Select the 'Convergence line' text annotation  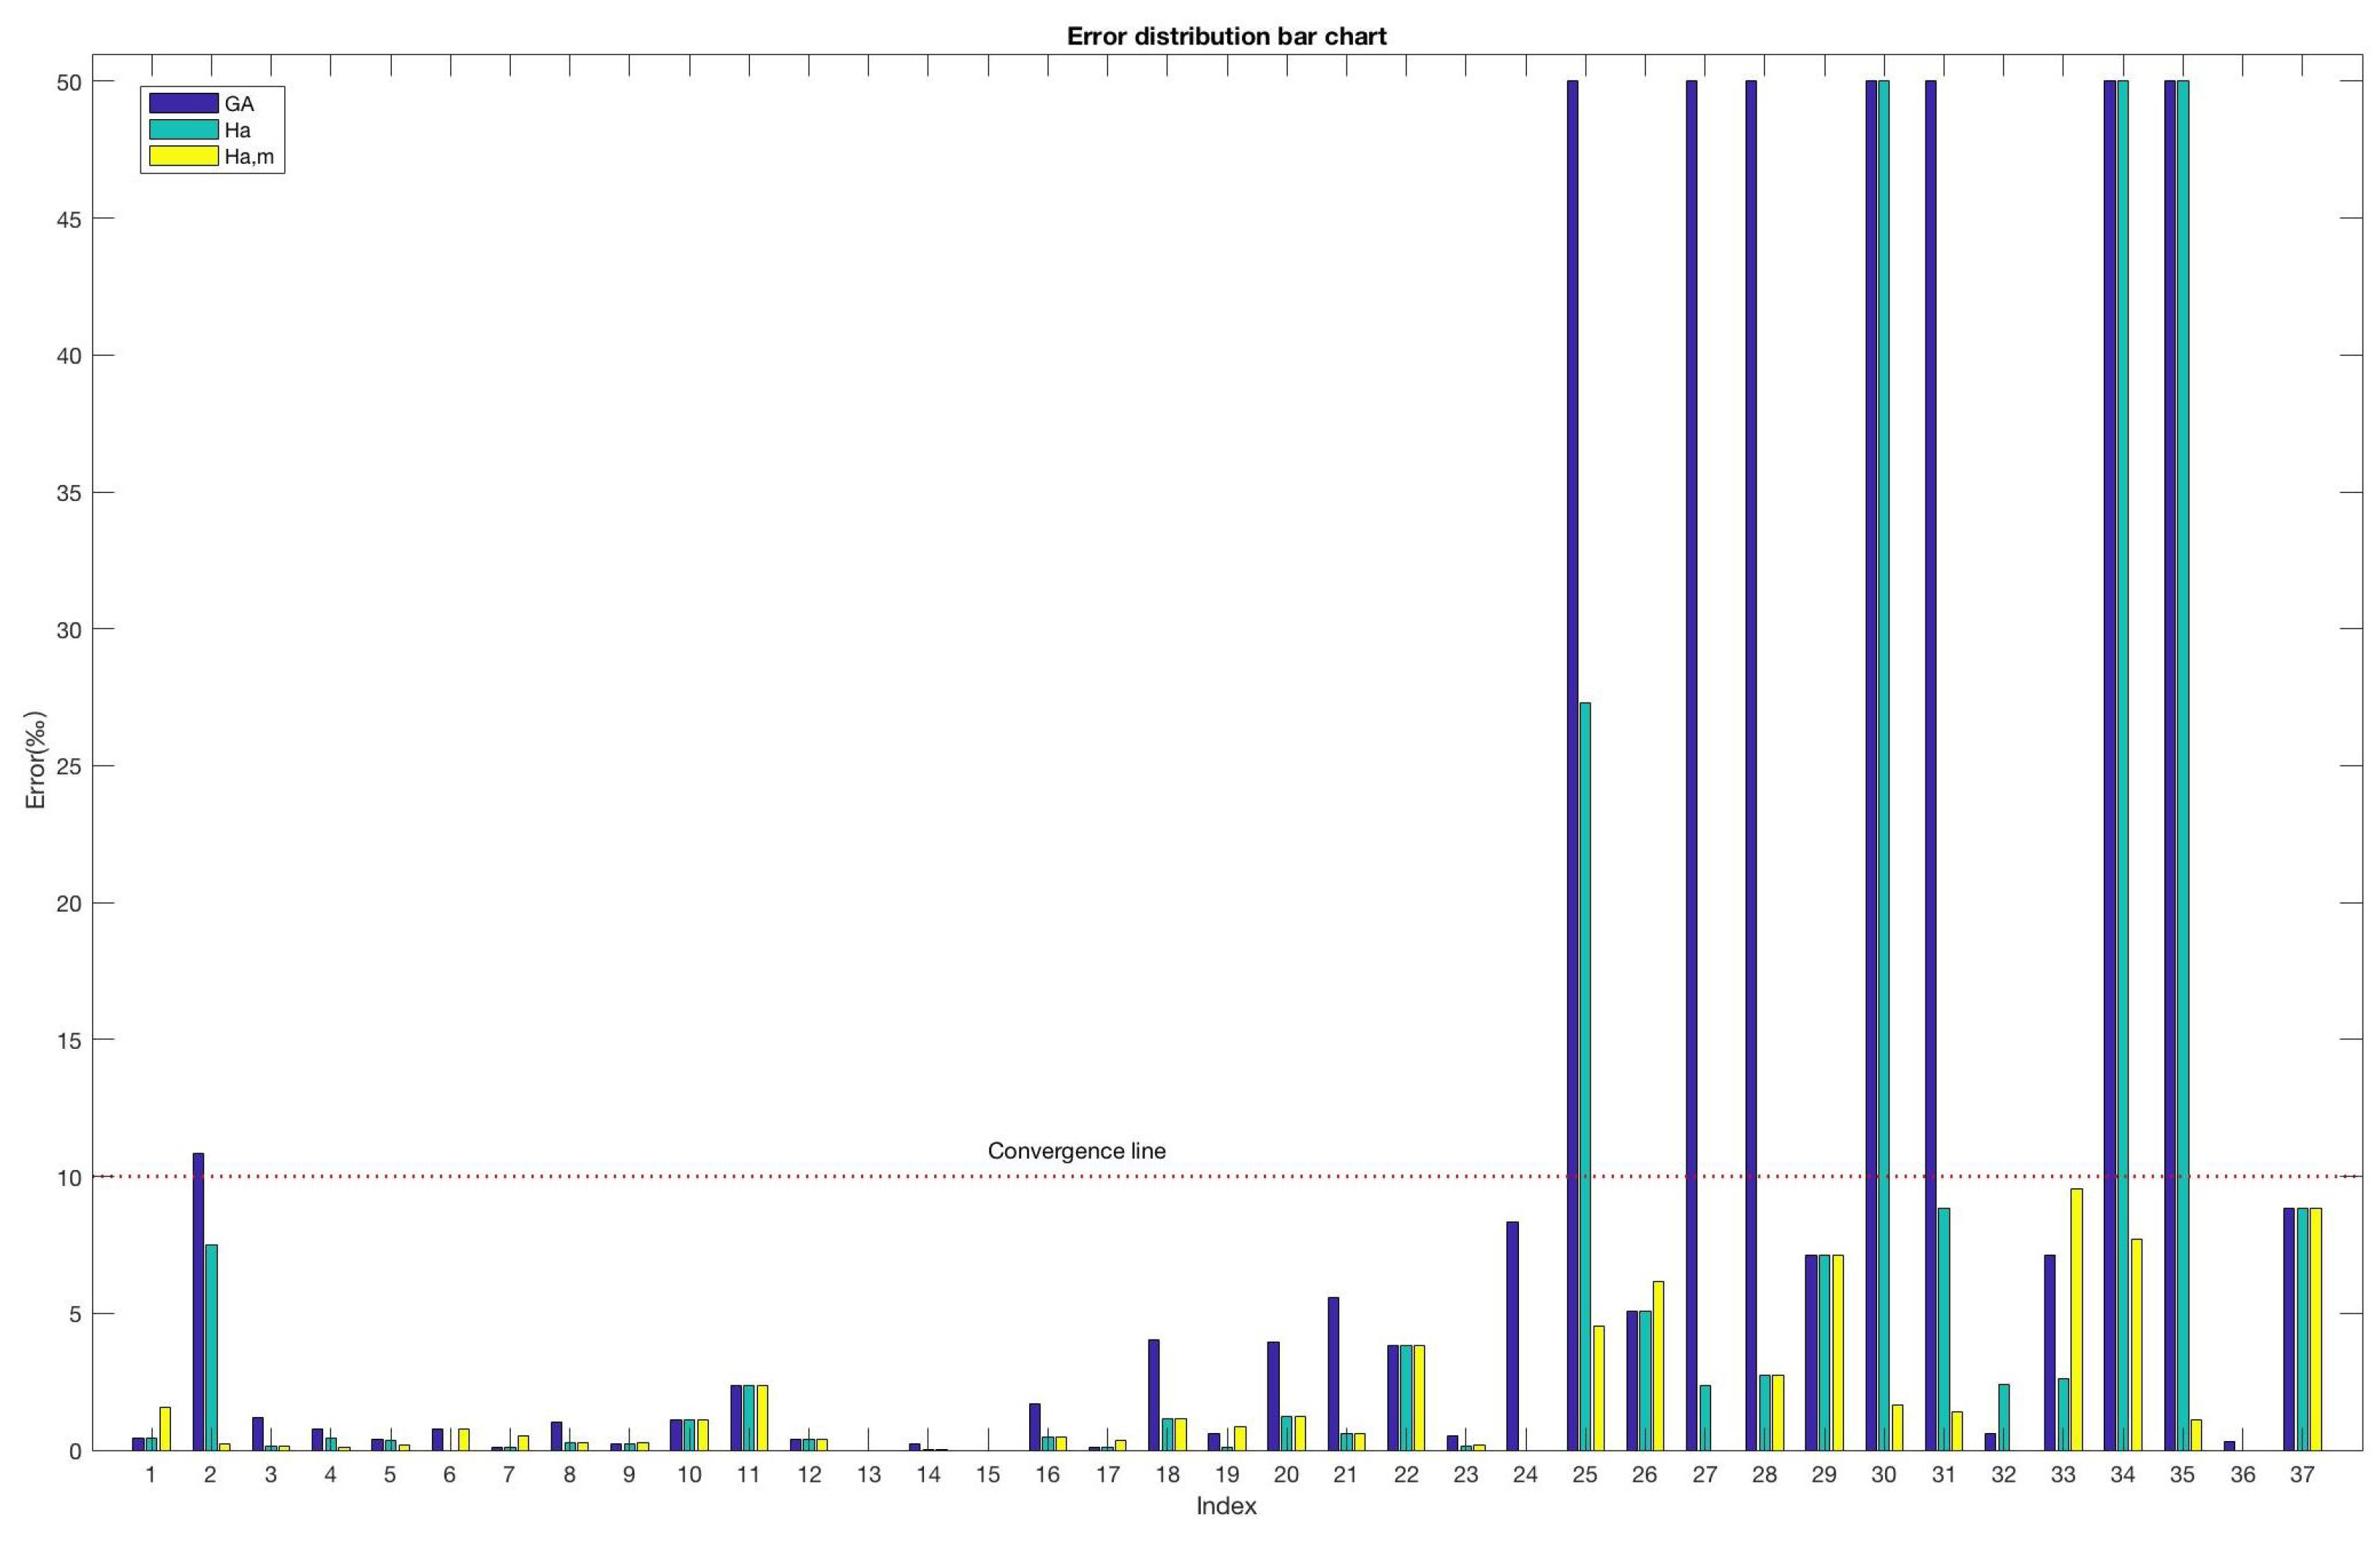tap(1076, 1150)
